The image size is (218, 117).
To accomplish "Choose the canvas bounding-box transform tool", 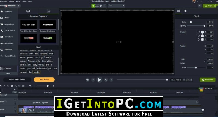I will (97, 6).
